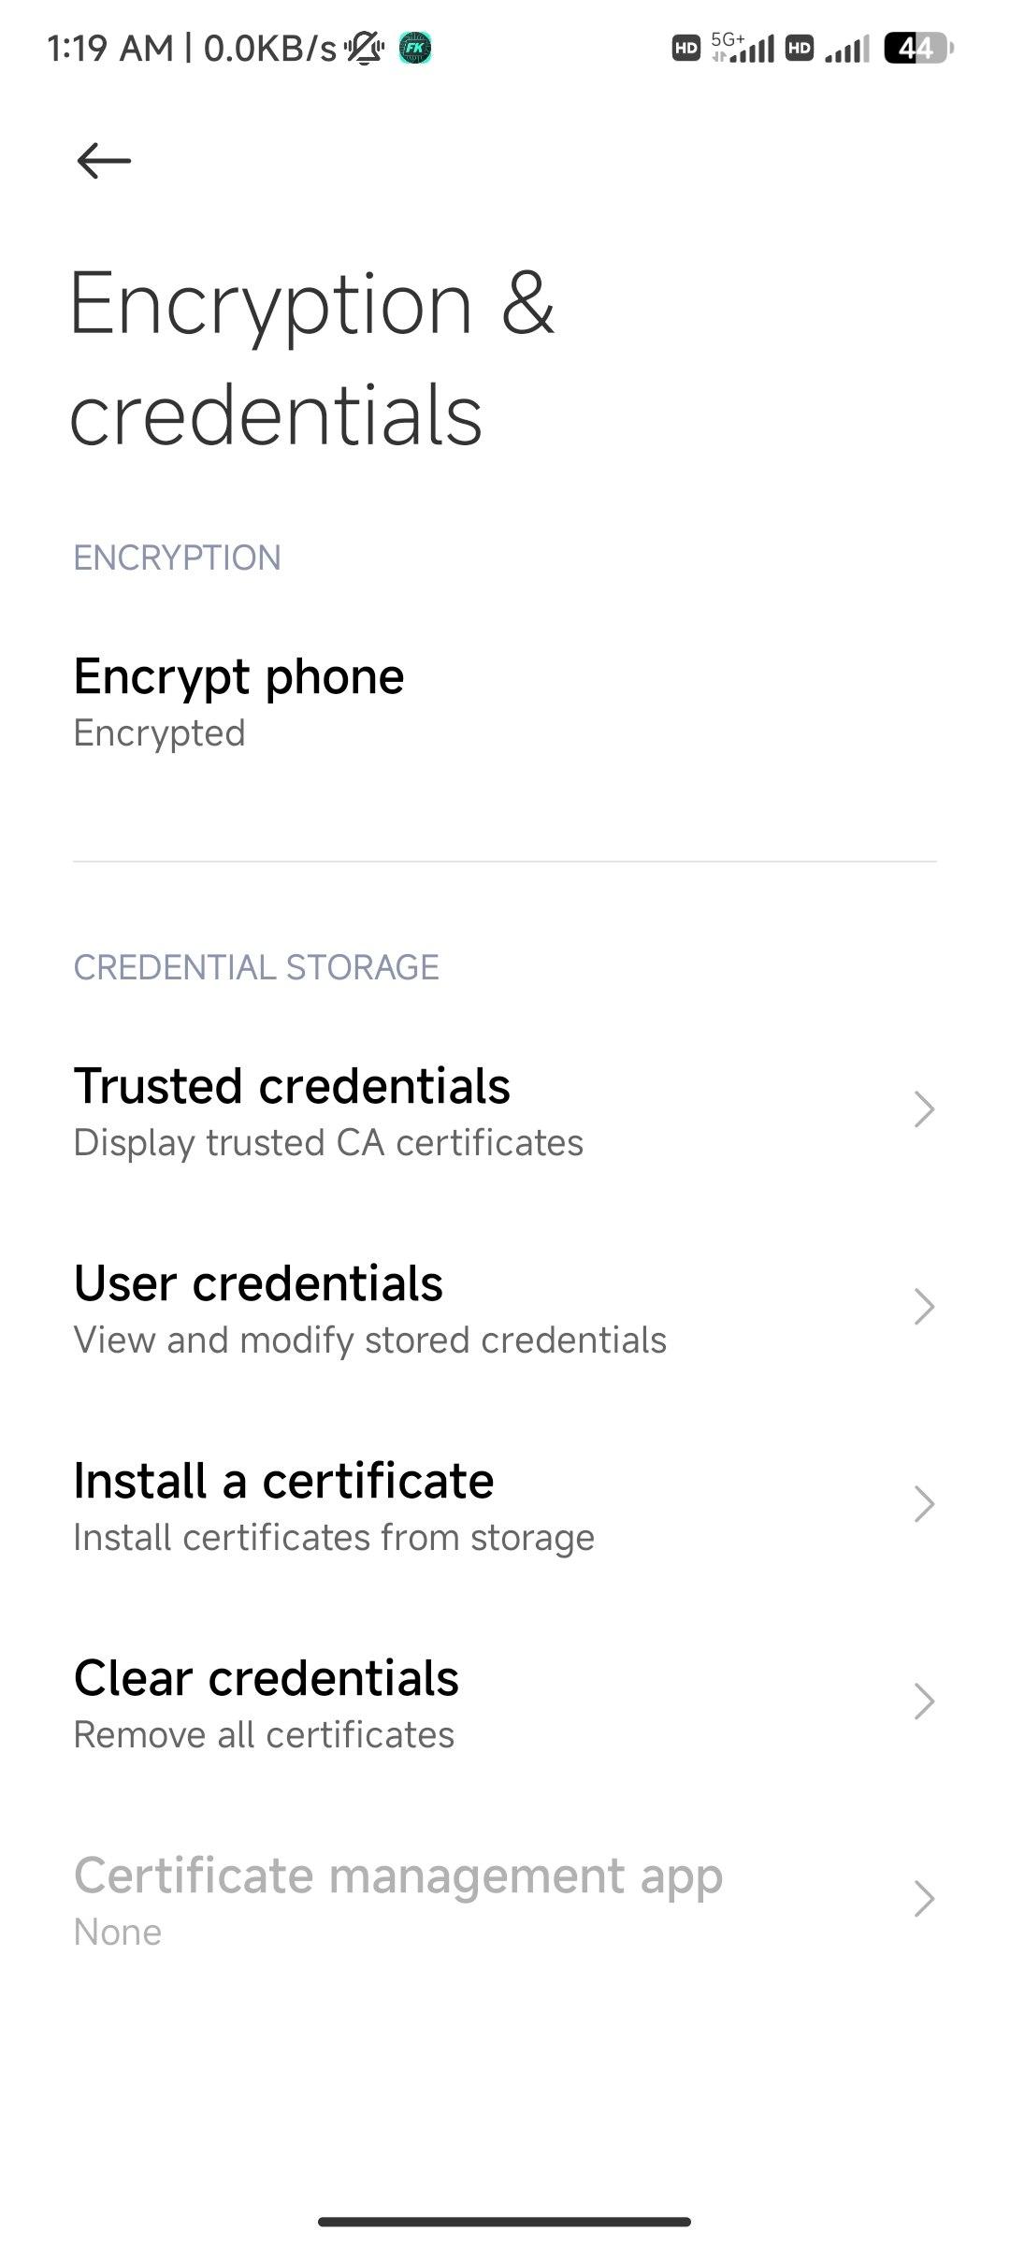The width and height of the screenshot is (1010, 2245).
Task: Tap the 5G+ signal strength icon
Action: [x=743, y=47]
